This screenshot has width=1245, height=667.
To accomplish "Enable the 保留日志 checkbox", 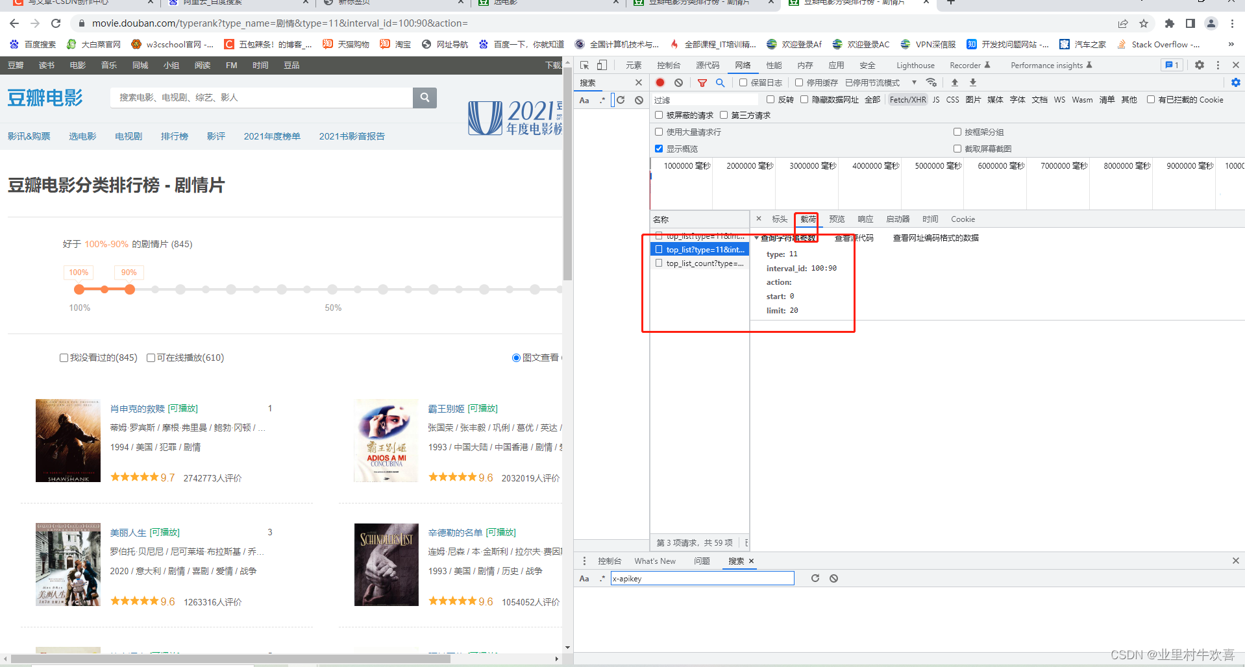I will pos(743,82).
